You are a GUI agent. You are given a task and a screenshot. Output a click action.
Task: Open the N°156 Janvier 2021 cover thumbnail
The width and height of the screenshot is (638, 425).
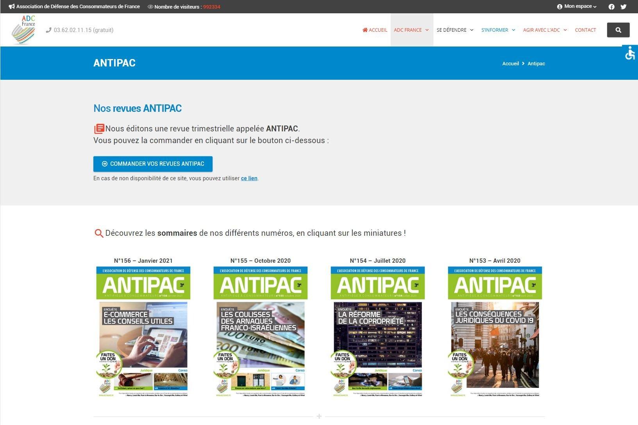[x=143, y=332]
